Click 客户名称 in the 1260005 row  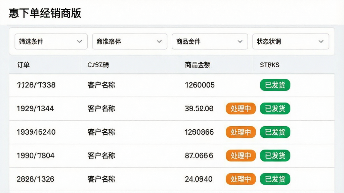101,85
